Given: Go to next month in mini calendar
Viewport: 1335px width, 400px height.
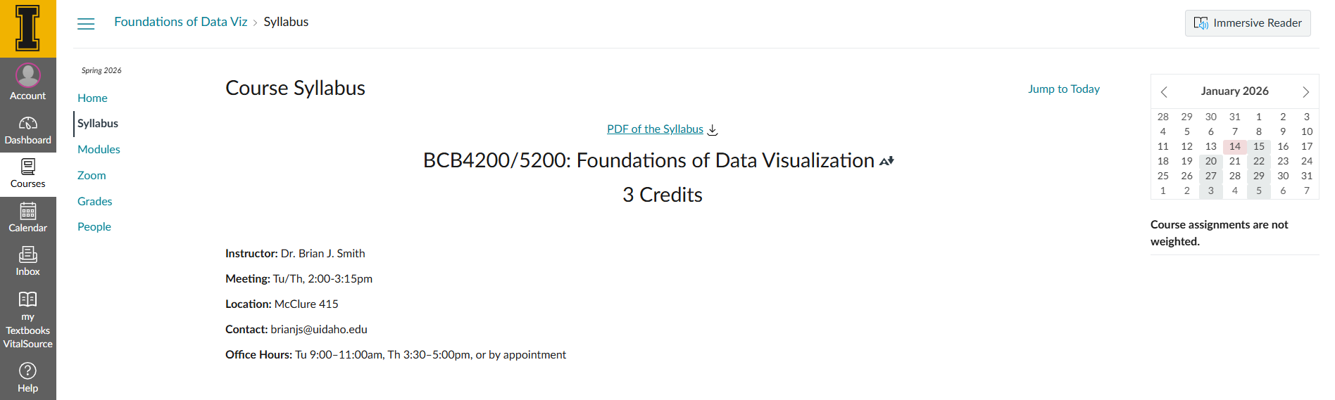Looking at the screenshot, I should 1305,92.
